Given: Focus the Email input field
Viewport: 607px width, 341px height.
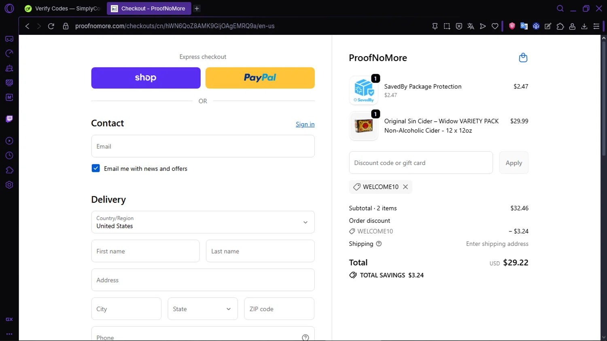Looking at the screenshot, I should [203, 146].
